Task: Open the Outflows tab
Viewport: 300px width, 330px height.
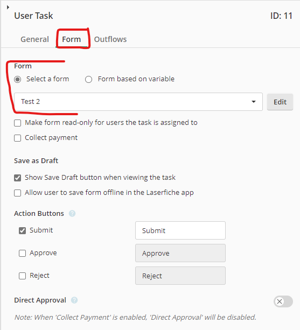Action: click(110, 39)
